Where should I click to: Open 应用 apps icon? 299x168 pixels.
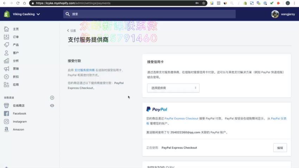pos(6,85)
